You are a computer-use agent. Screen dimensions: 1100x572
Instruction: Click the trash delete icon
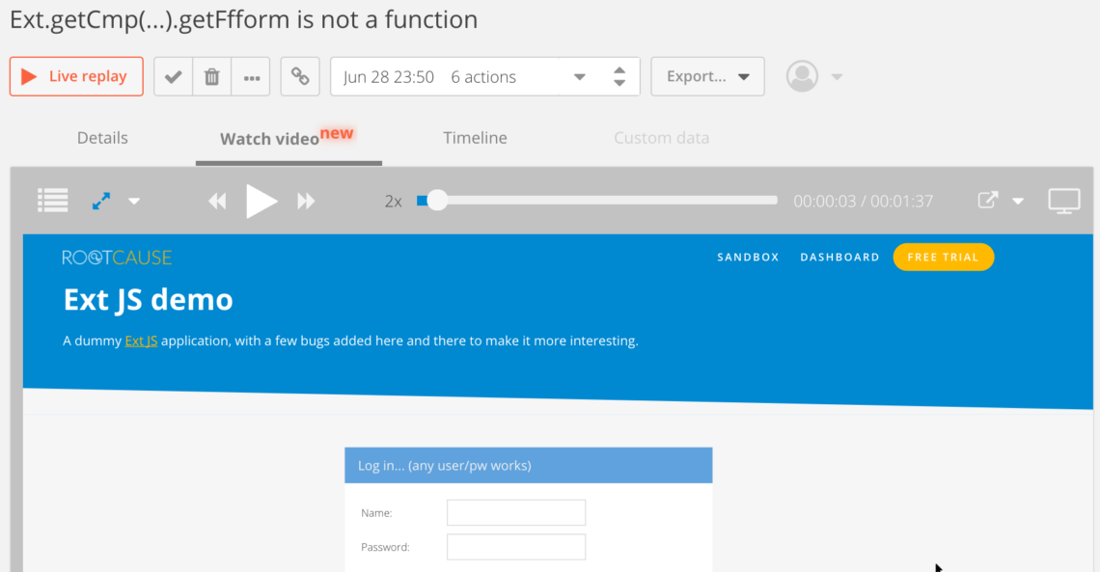click(212, 77)
